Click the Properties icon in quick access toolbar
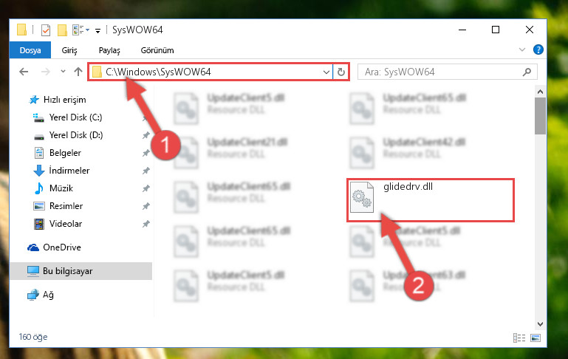 (x=46, y=30)
